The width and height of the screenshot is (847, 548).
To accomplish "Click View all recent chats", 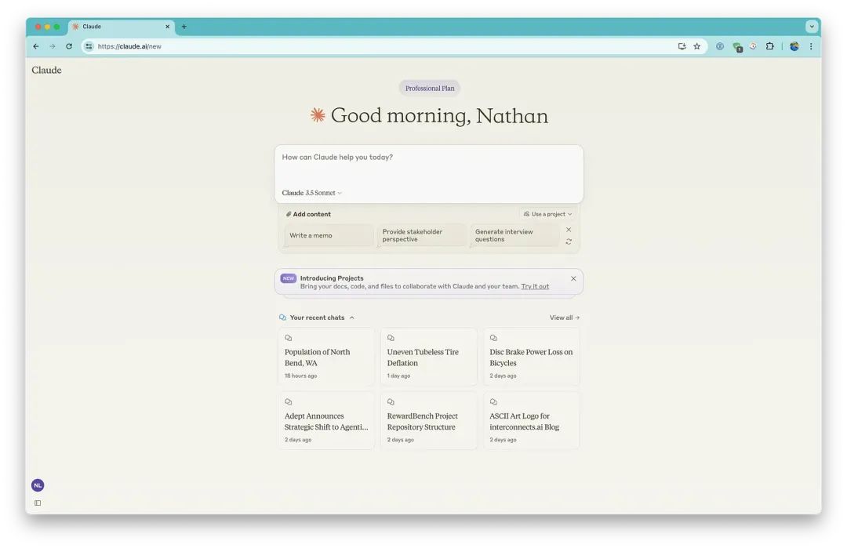I will click(x=565, y=318).
